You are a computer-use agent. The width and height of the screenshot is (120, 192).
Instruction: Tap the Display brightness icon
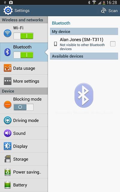pos(7,146)
